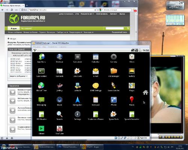Click the Google search field in browser
The image size is (188, 150).
pyautogui.click(x=117, y=10)
